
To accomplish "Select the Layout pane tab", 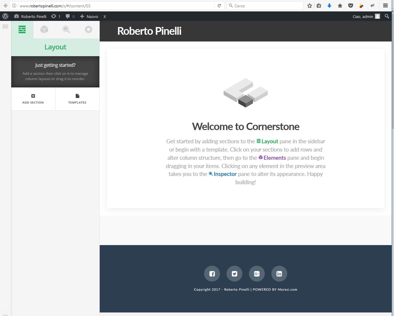I will pos(22,29).
